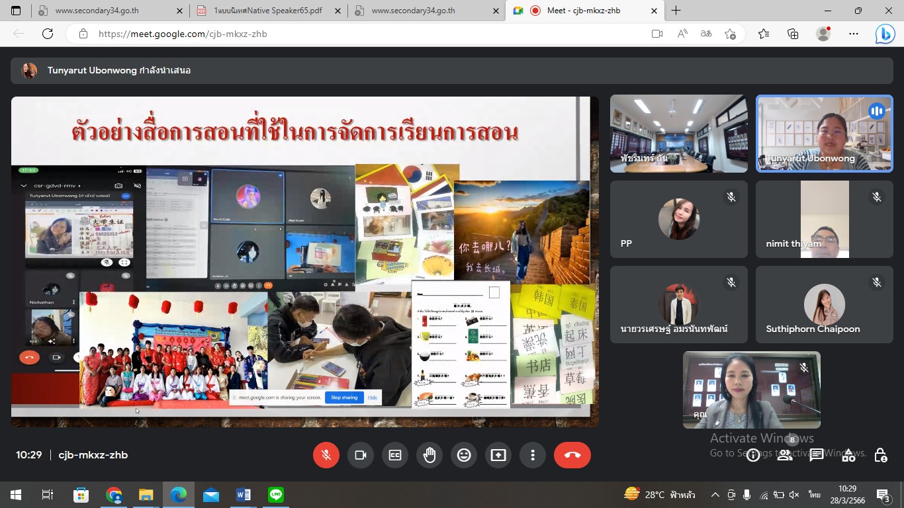
Task: Show hidden system tray icons
Action: click(715, 495)
